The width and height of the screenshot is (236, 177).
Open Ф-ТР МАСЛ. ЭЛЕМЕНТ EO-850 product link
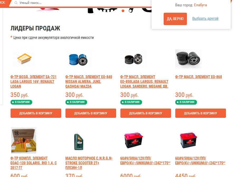pyautogui.click(x=144, y=81)
